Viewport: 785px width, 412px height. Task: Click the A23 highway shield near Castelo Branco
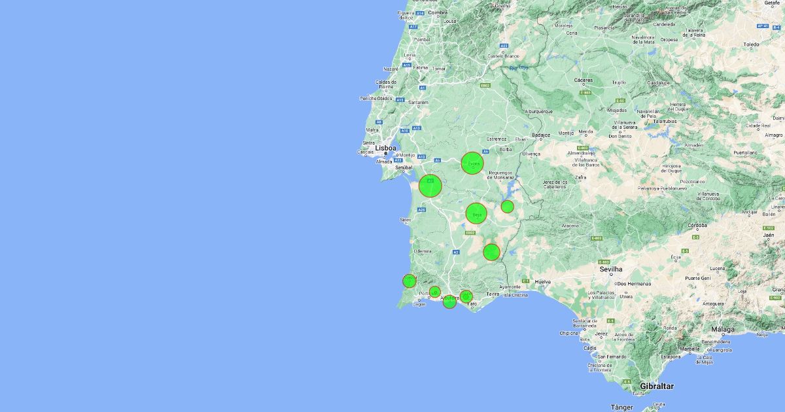[x=503, y=46]
